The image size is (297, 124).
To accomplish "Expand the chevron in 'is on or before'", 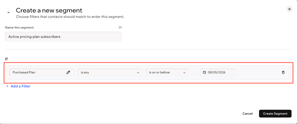I will [184, 73].
